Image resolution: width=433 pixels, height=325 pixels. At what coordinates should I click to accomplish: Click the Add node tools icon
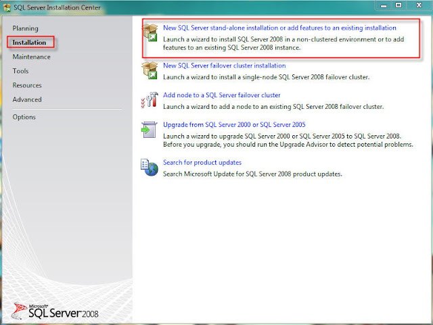click(x=150, y=99)
